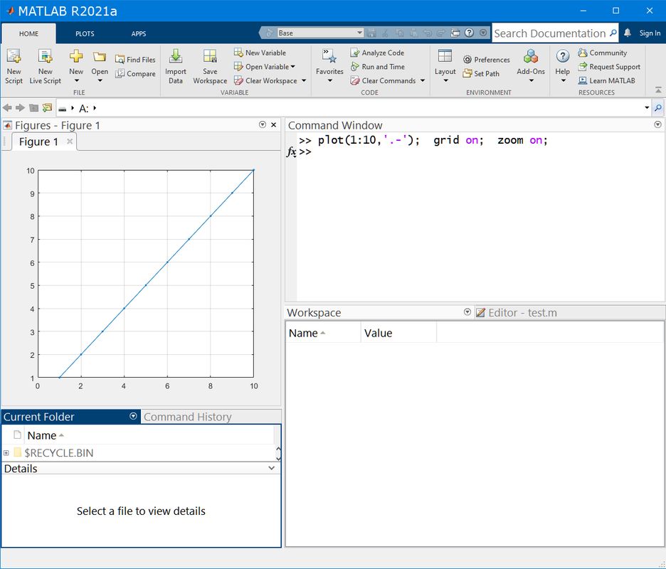Click the notification bell icon
666x569 pixels.
(x=628, y=33)
